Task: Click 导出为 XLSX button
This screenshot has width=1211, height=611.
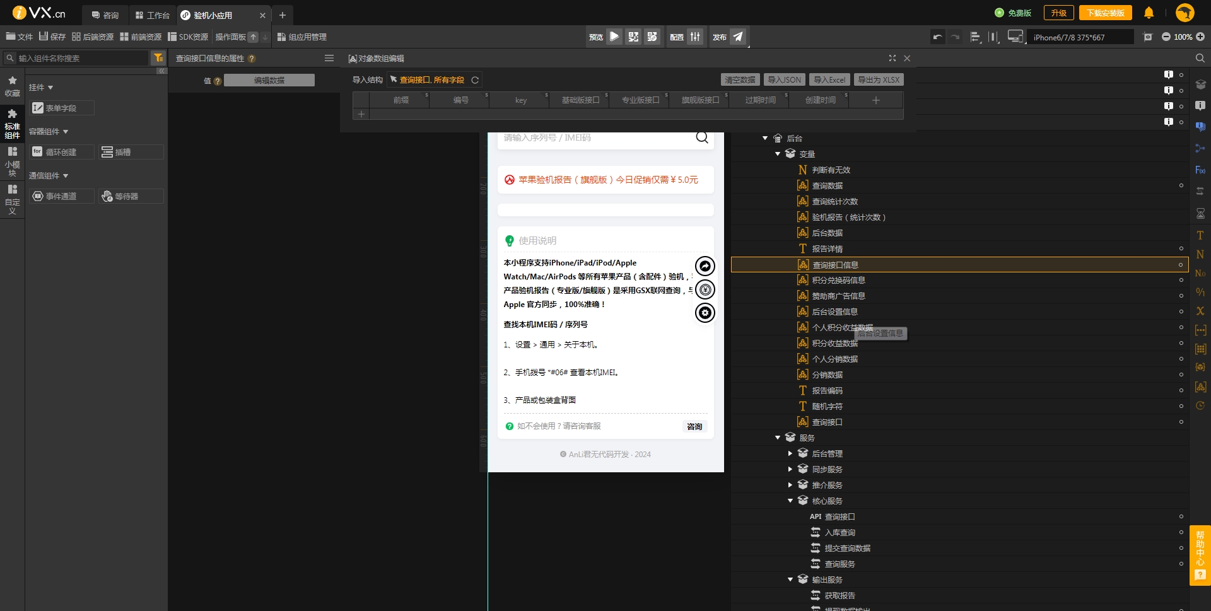Action: click(879, 79)
